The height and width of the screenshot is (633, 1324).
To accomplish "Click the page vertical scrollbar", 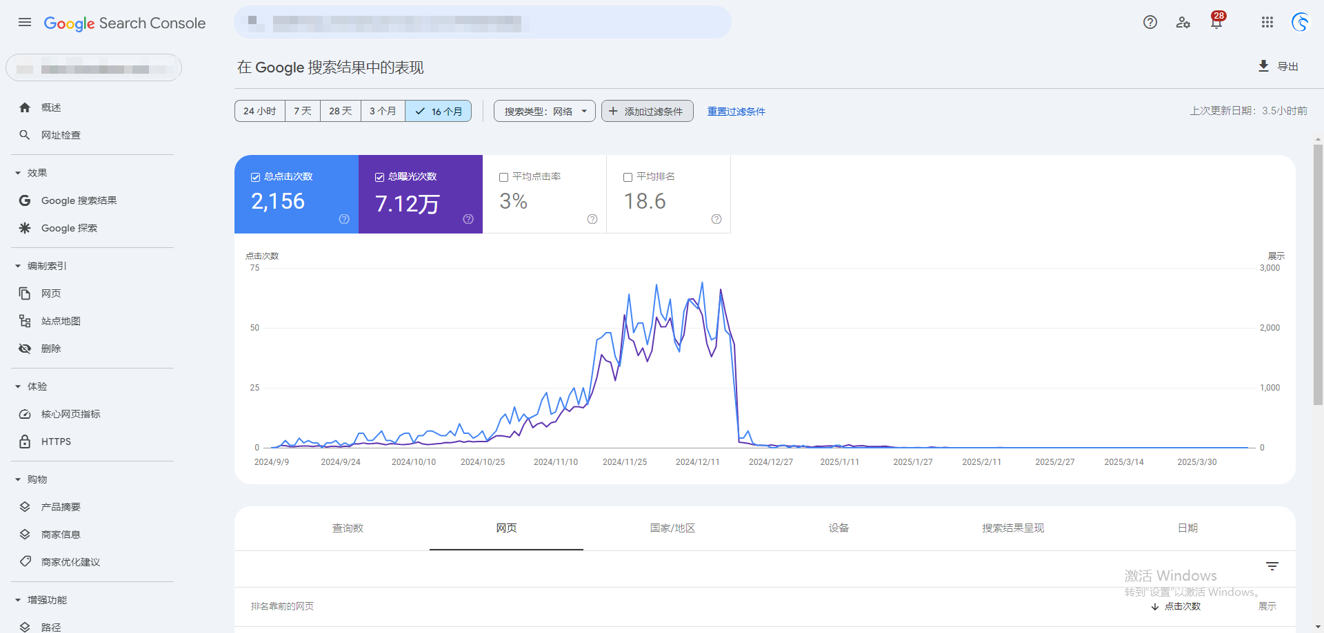I will [1318, 274].
